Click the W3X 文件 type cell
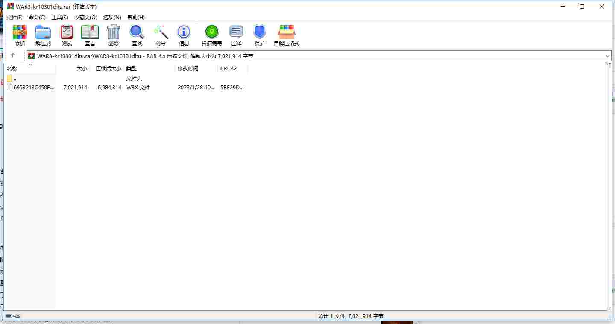 (x=138, y=88)
